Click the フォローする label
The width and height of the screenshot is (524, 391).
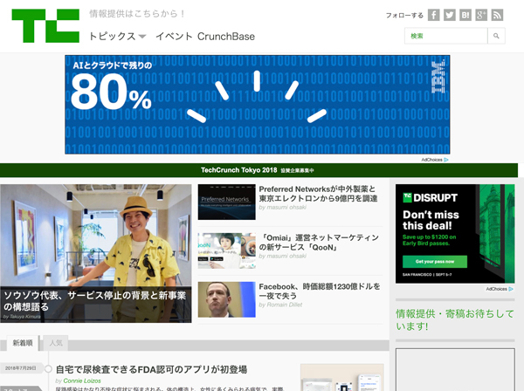(x=404, y=16)
